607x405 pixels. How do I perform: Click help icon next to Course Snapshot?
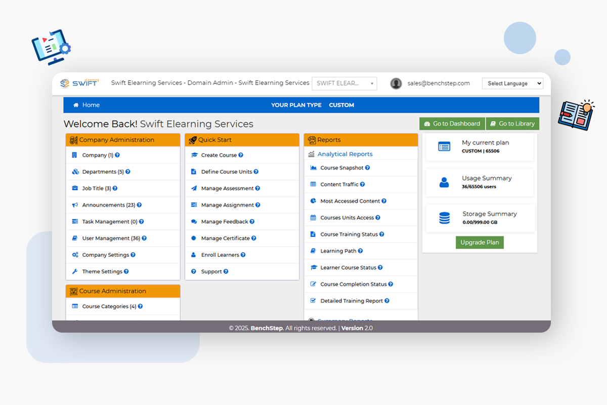(x=368, y=168)
